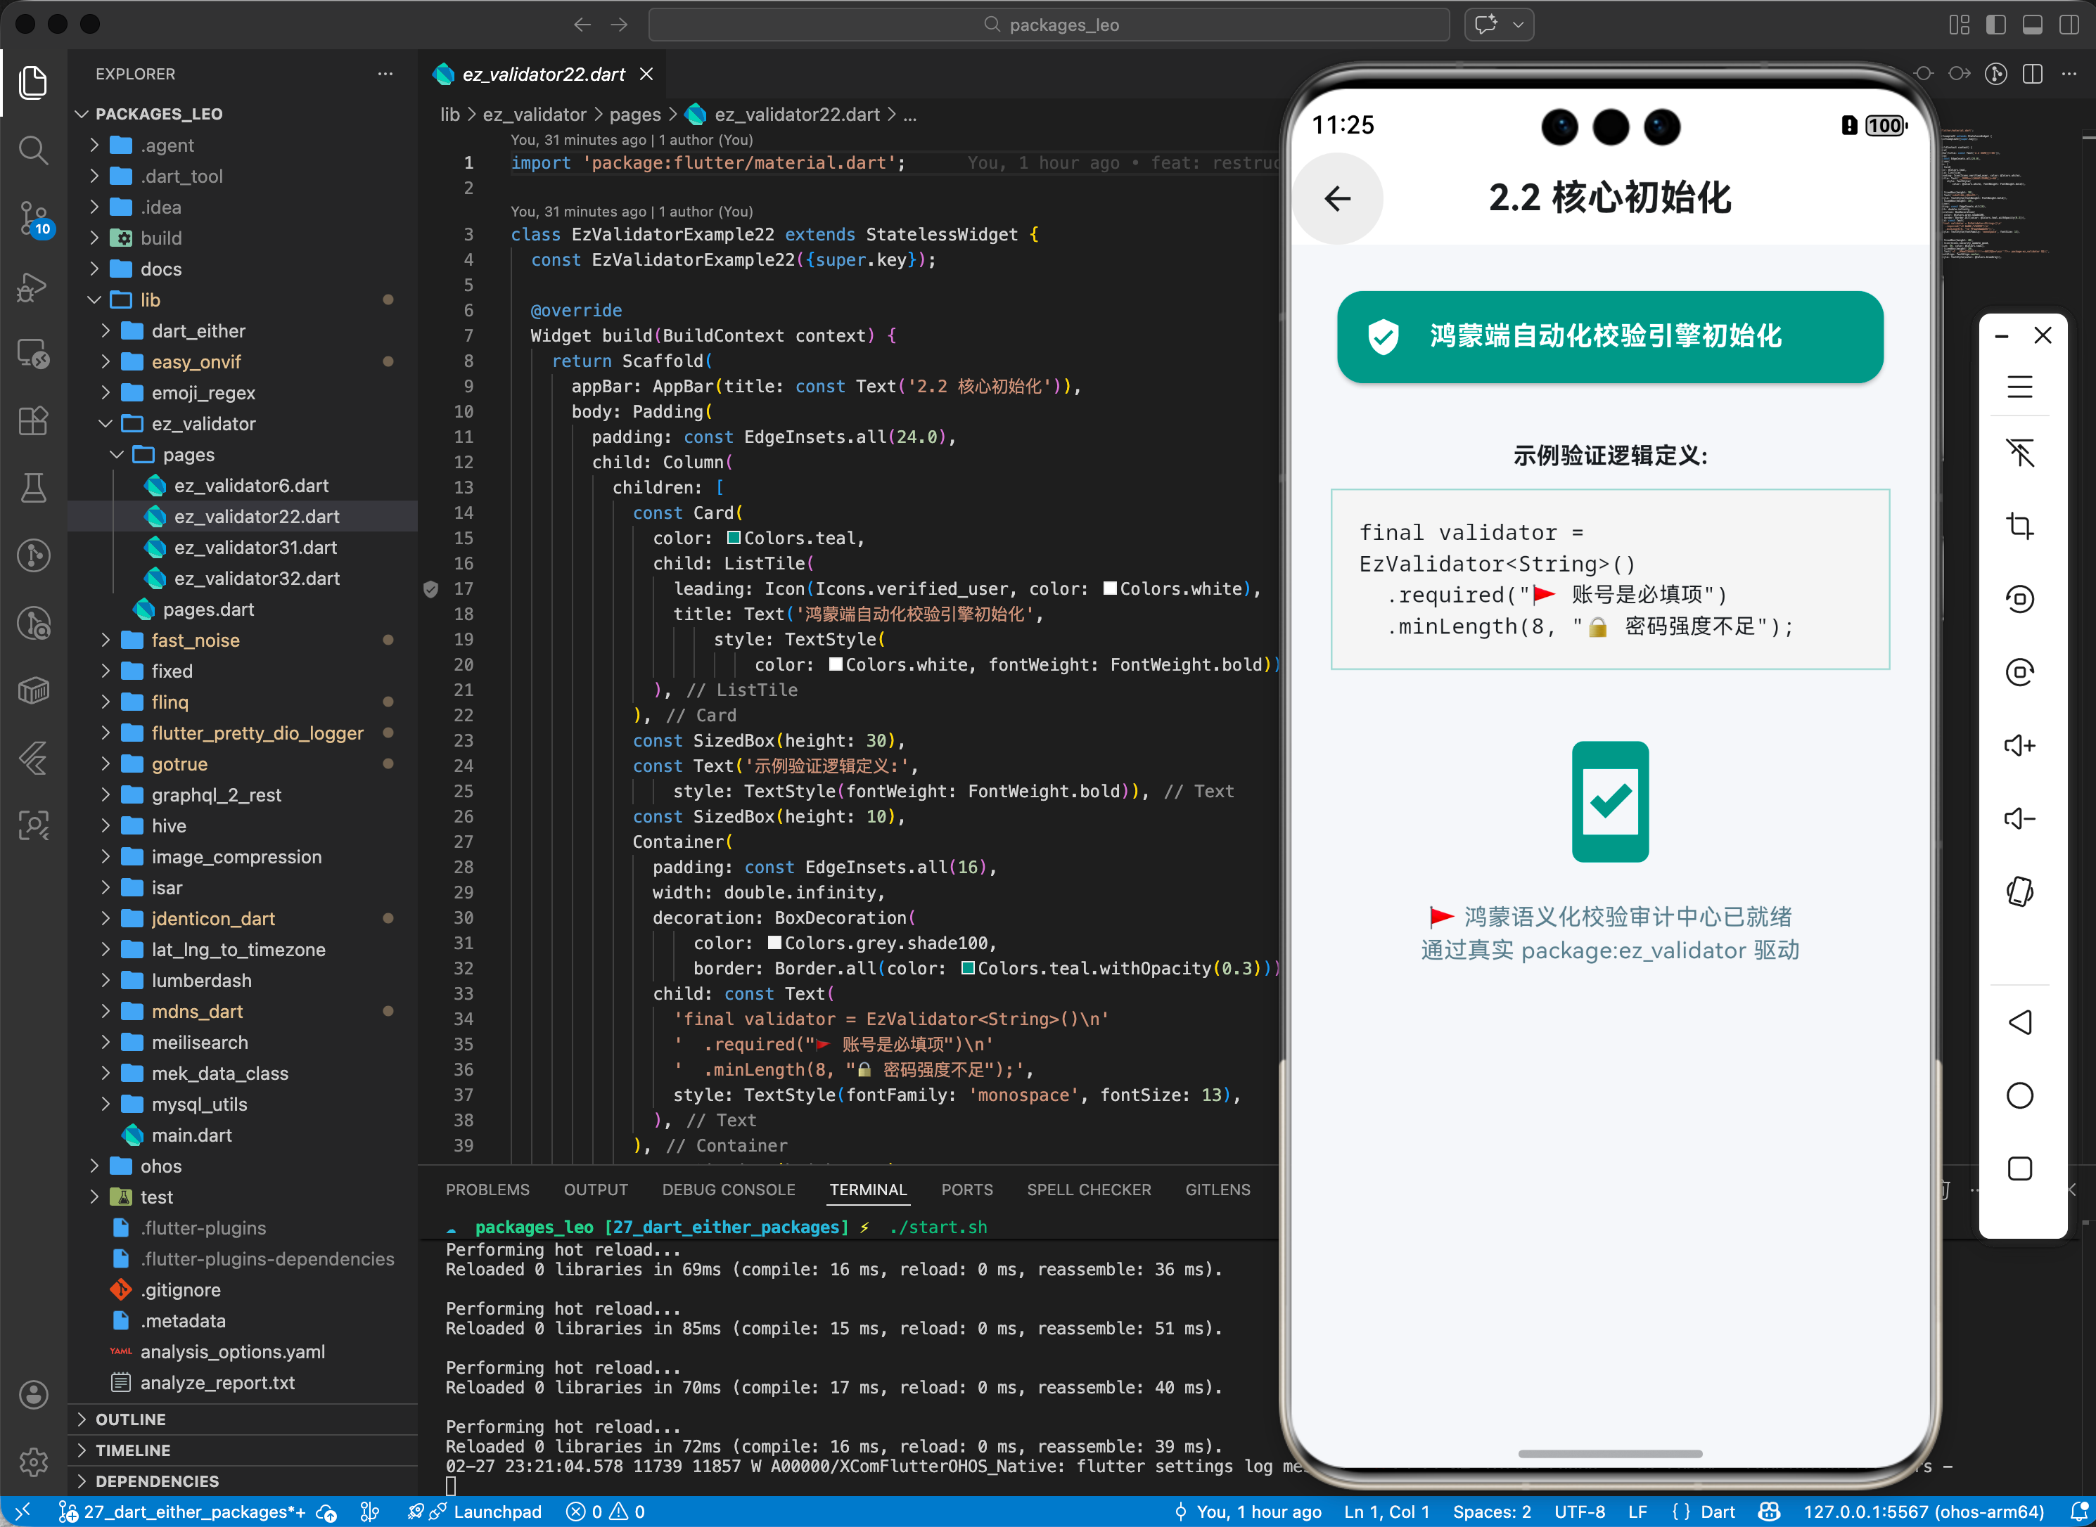Split the editor using the split icon
This screenshot has height=1527, width=2096.
2033,74
